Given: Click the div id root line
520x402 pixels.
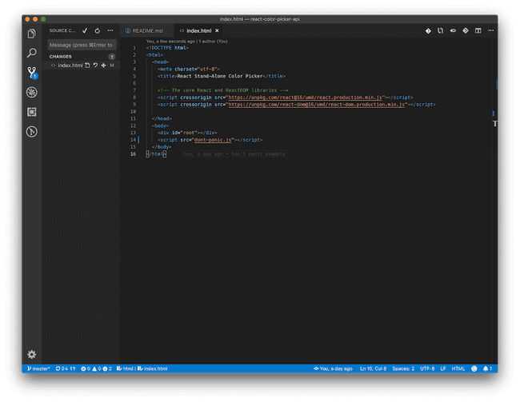Looking at the screenshot, I should click(187, 133).
